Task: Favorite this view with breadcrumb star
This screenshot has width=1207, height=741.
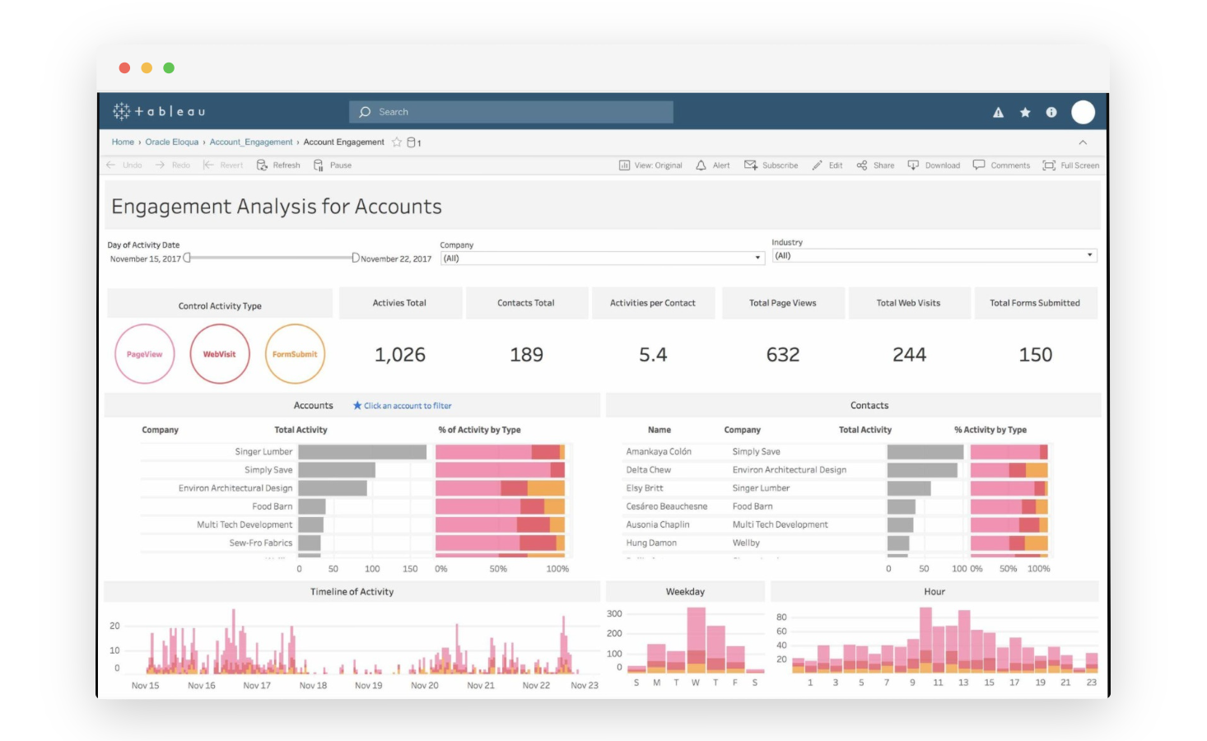Action: point(397,142)
